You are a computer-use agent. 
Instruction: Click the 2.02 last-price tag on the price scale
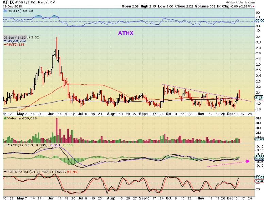click(x=259, y=97)
